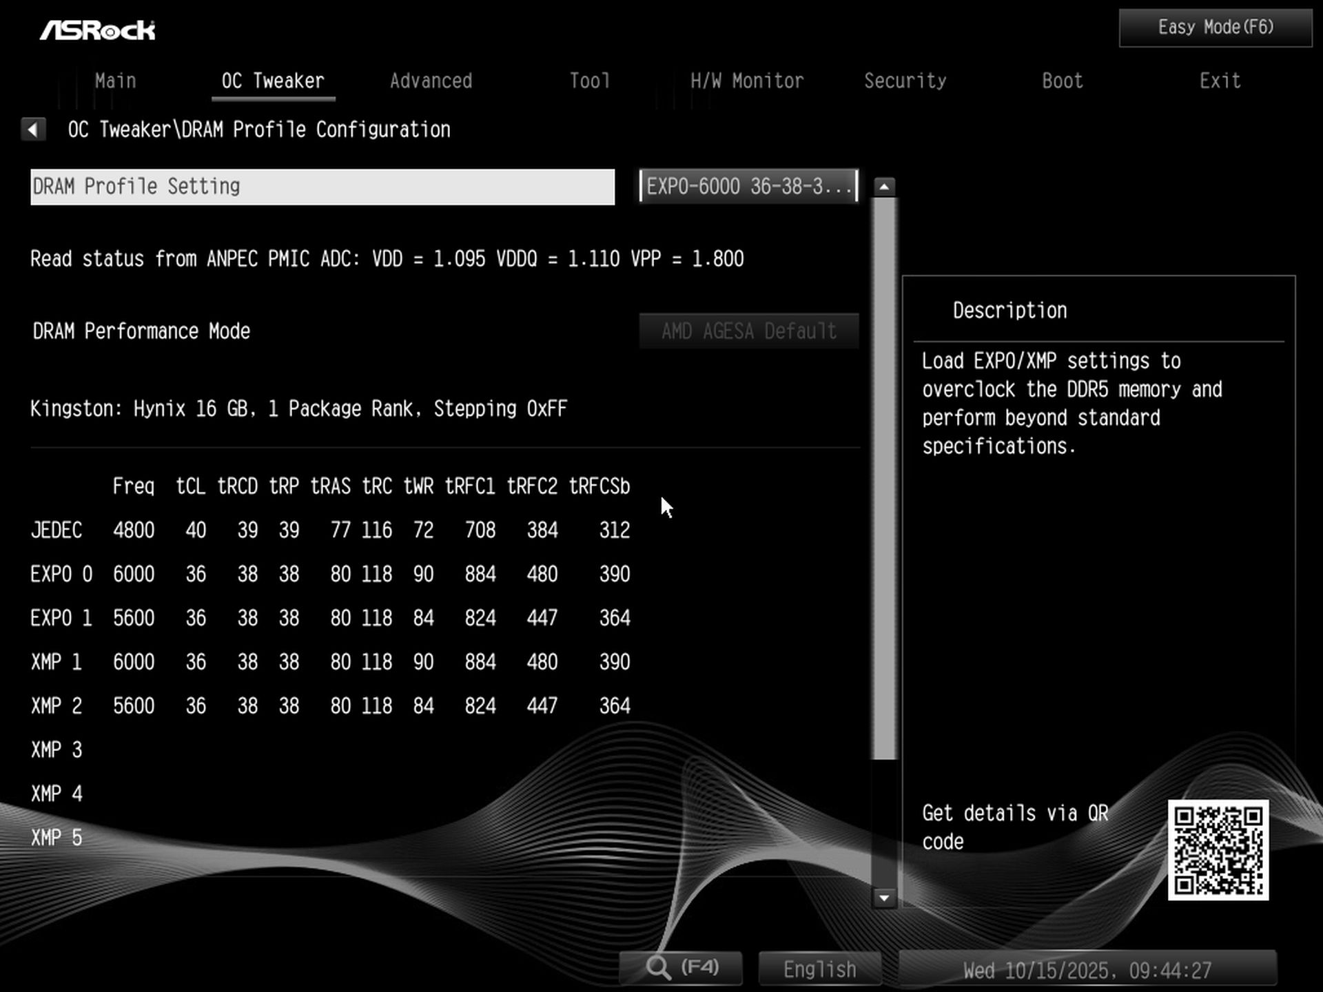Switch to the Advanced tab
Image resolution: width=1323 pixels, height=992 pixels.
(x=431, y=81)
